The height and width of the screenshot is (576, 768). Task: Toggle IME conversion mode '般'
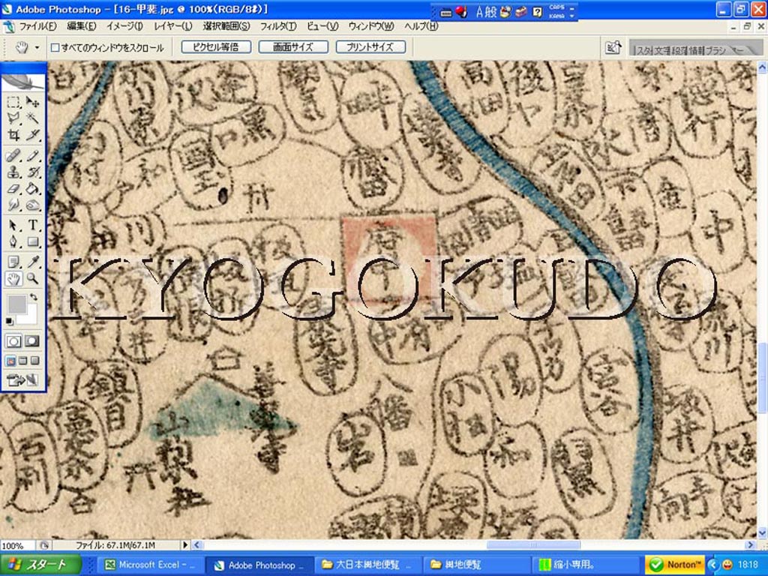[x=491, y=12]
